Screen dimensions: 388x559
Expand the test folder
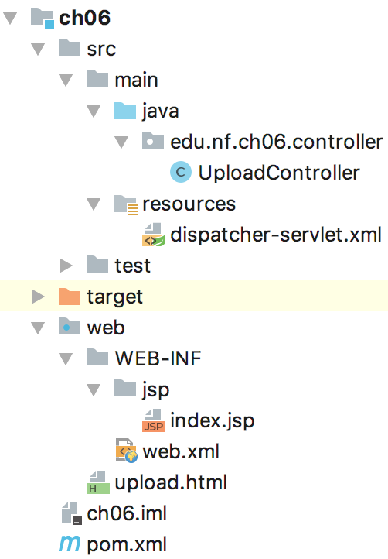pos(66,266)
